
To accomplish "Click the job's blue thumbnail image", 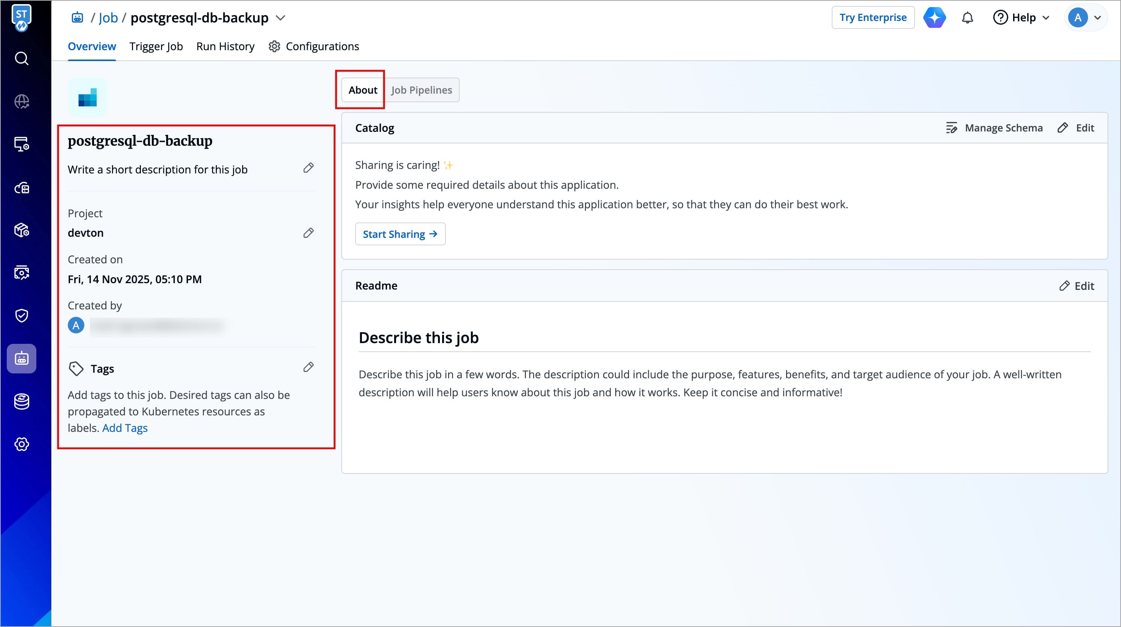I will click(87, 97).
